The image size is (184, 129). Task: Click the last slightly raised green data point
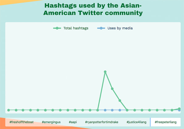179,109
